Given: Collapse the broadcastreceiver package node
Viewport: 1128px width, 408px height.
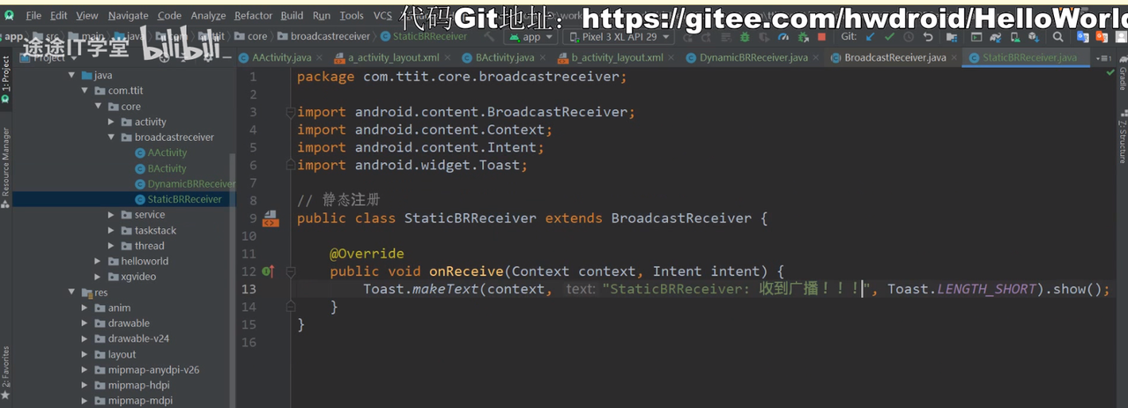Looking at the screenshot, I should click(x=111, y=137).
